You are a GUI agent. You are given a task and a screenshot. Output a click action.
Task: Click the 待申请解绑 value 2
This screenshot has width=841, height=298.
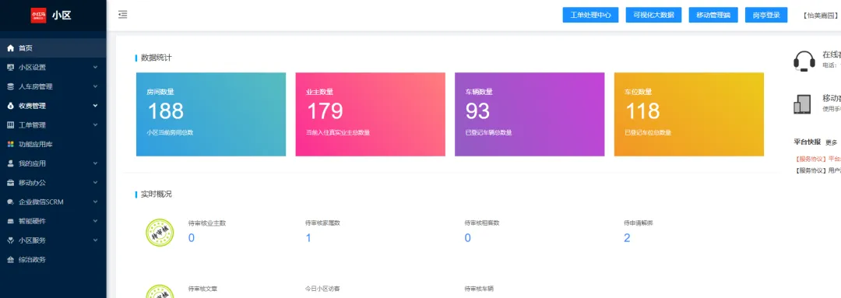click(x=627, y=238)
